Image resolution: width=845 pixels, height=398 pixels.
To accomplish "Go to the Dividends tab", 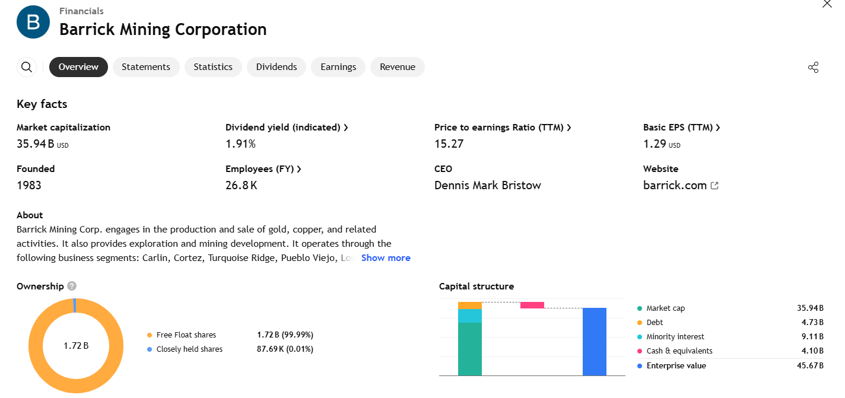I will pyautogui.click(x=277, y=67).
